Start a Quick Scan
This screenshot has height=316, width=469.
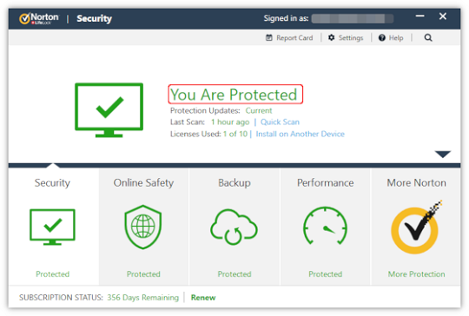pyautogui.click(x=280, y=122)
